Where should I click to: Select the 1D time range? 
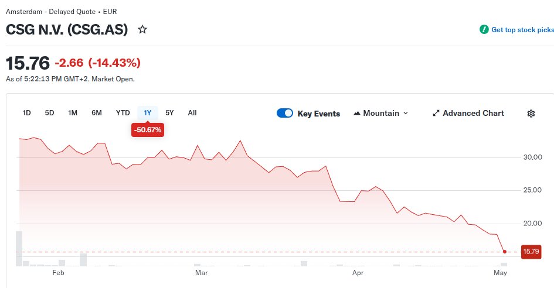pos(26,113)
